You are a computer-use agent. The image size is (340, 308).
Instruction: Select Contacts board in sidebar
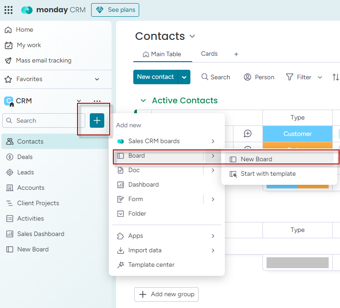[54, 141]
